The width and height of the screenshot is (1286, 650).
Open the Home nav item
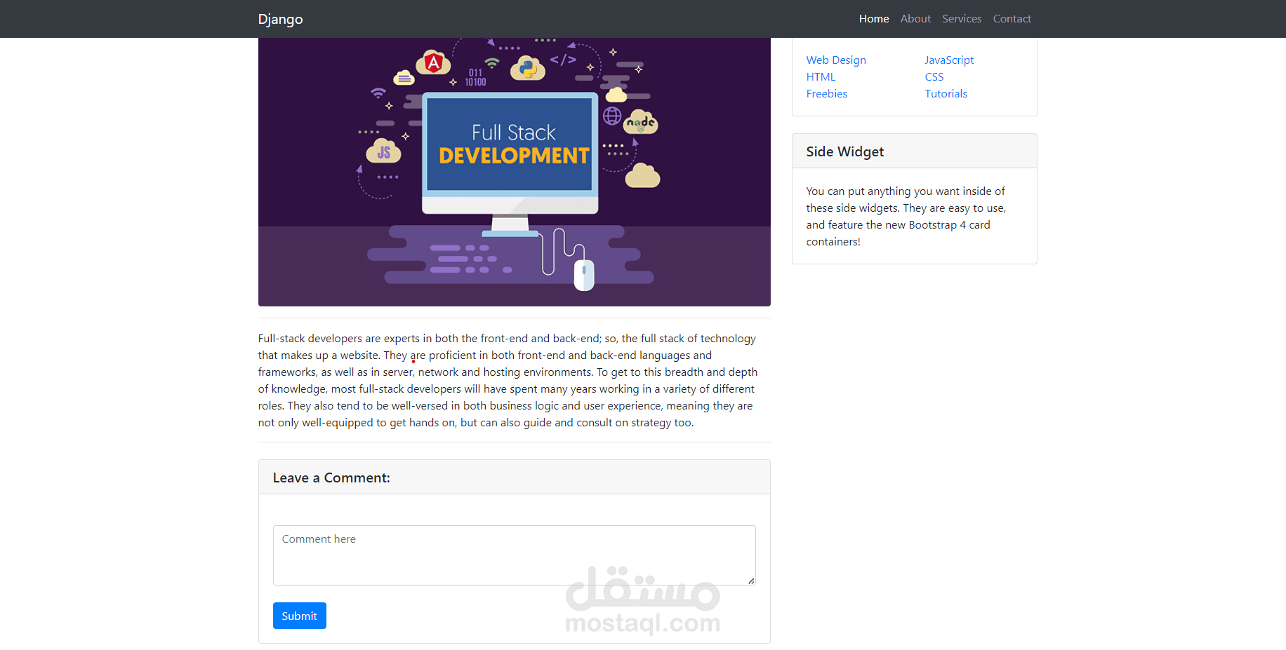tap(874, 19)
